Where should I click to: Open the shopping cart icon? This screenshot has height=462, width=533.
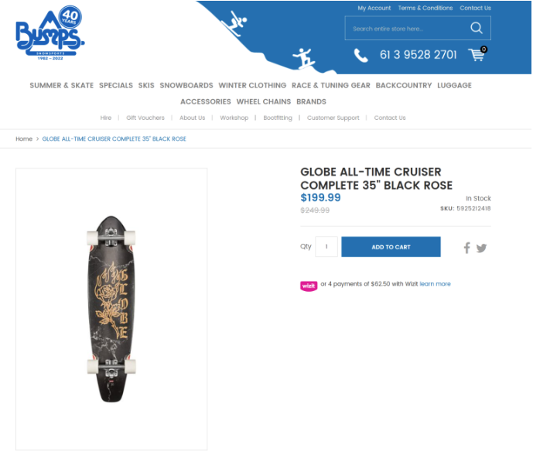click(477, 54)
